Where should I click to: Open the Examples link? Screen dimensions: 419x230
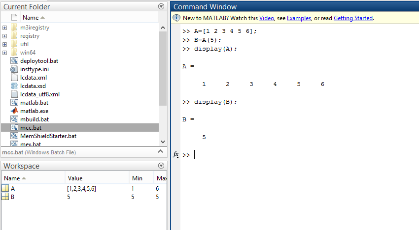tap(299, 18)
